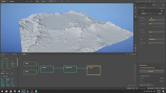Pick the Mountain node from Toolbox
Screen dimensions: 166x93
point(13,64)
